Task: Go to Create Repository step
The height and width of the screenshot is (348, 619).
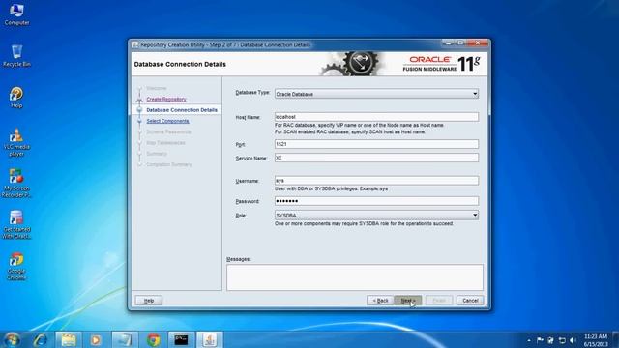Action: point(166,99)
